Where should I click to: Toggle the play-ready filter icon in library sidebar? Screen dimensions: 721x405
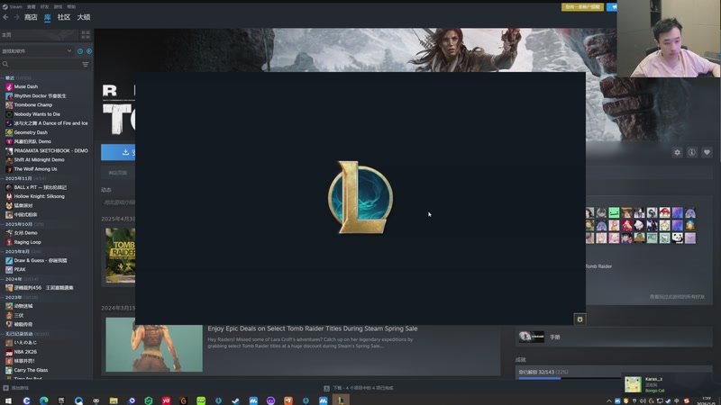[x=89, y=51]
